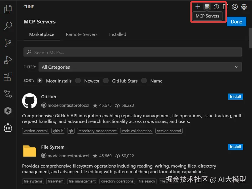Image resolution: width=252 pixels, height=189 pixels.
Task: Click the star icon beside 45,669
Action: 95,156
